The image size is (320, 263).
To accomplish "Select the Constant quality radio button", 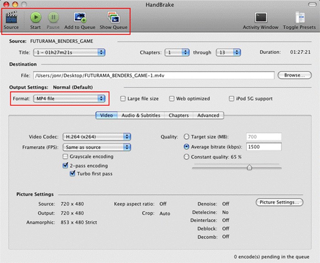I will click(186, 157).
